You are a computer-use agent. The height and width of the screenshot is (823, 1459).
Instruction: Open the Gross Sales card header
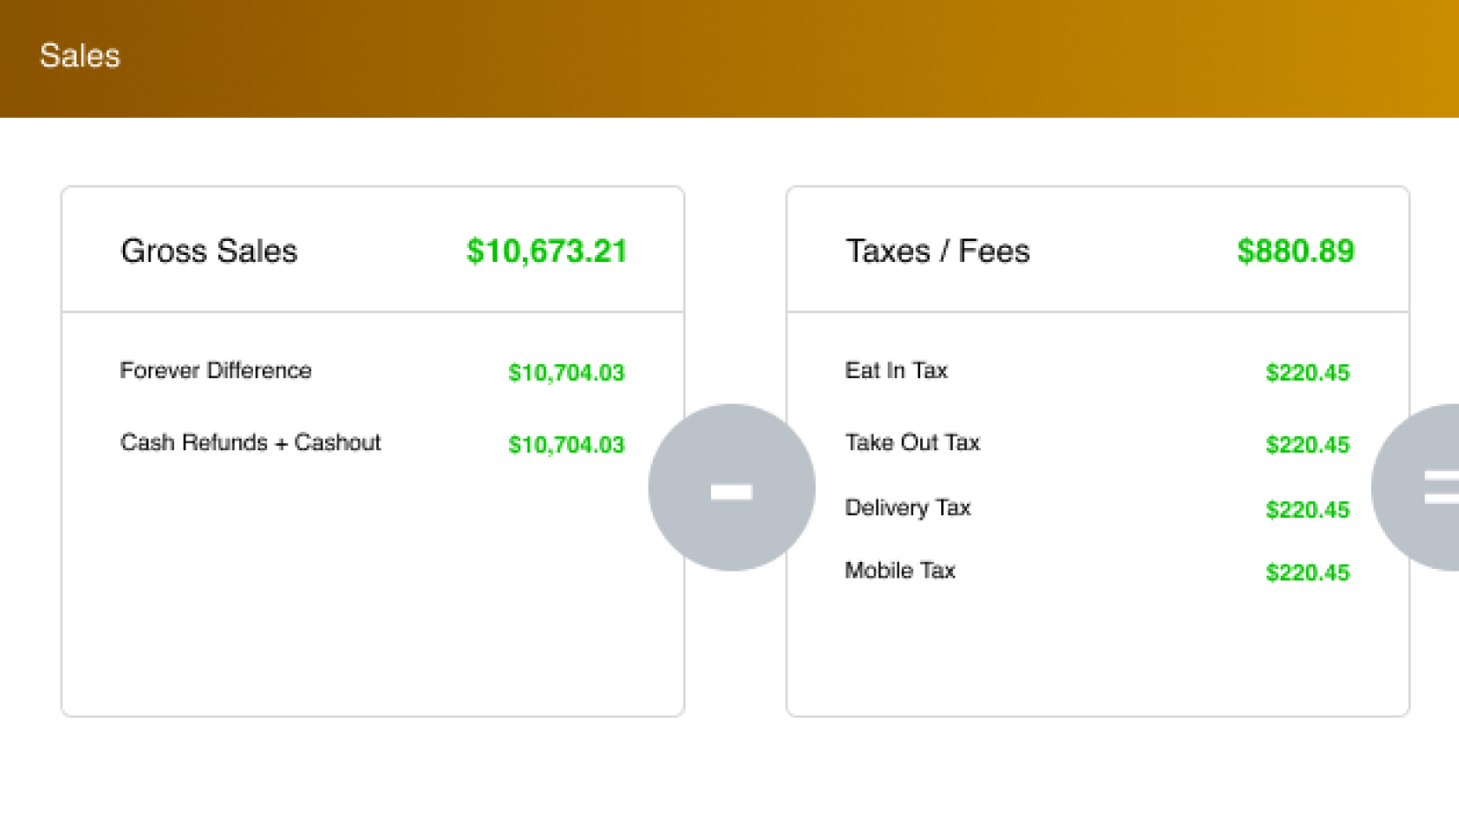pos(209,252)
